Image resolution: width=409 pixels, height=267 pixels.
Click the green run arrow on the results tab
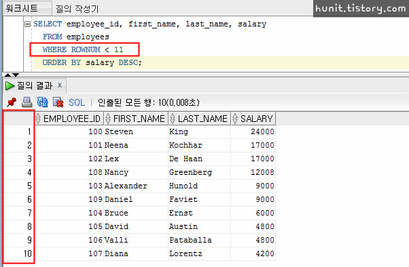(x=10, y=85)
